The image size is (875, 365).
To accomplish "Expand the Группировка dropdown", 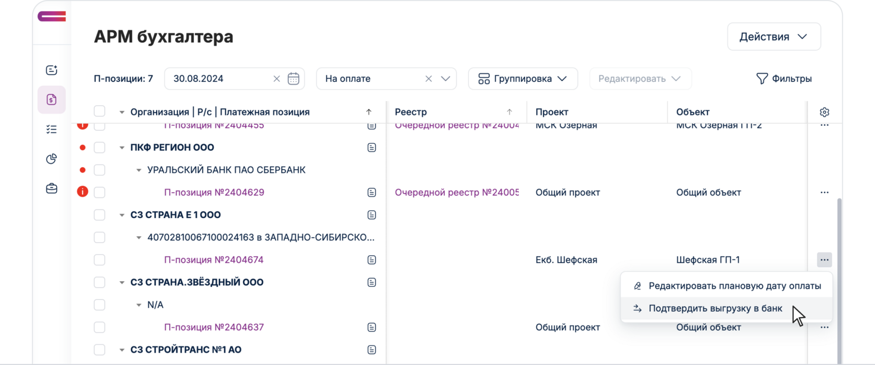I will pyautogui.click(x=522, y=79).
